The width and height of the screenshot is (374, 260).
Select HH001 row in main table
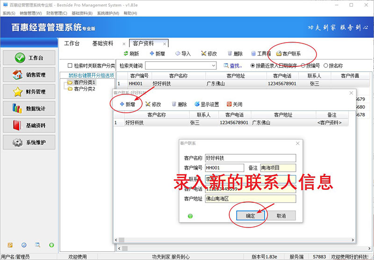243,84
